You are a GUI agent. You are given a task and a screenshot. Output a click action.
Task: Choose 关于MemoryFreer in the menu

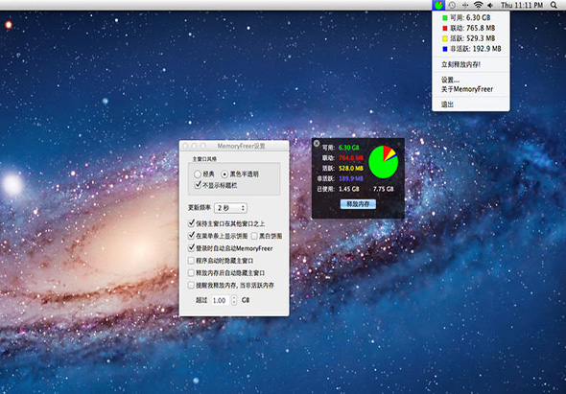(x=471, y=89)
